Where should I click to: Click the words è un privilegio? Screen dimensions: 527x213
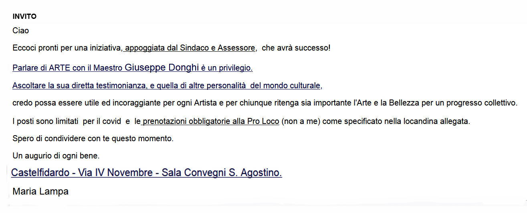pyautogui.click(x=227, y=68)
